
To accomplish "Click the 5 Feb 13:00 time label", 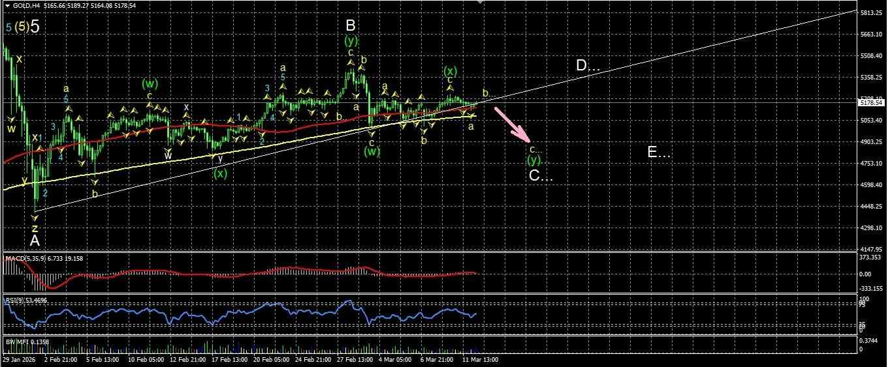I will (103, 359).
